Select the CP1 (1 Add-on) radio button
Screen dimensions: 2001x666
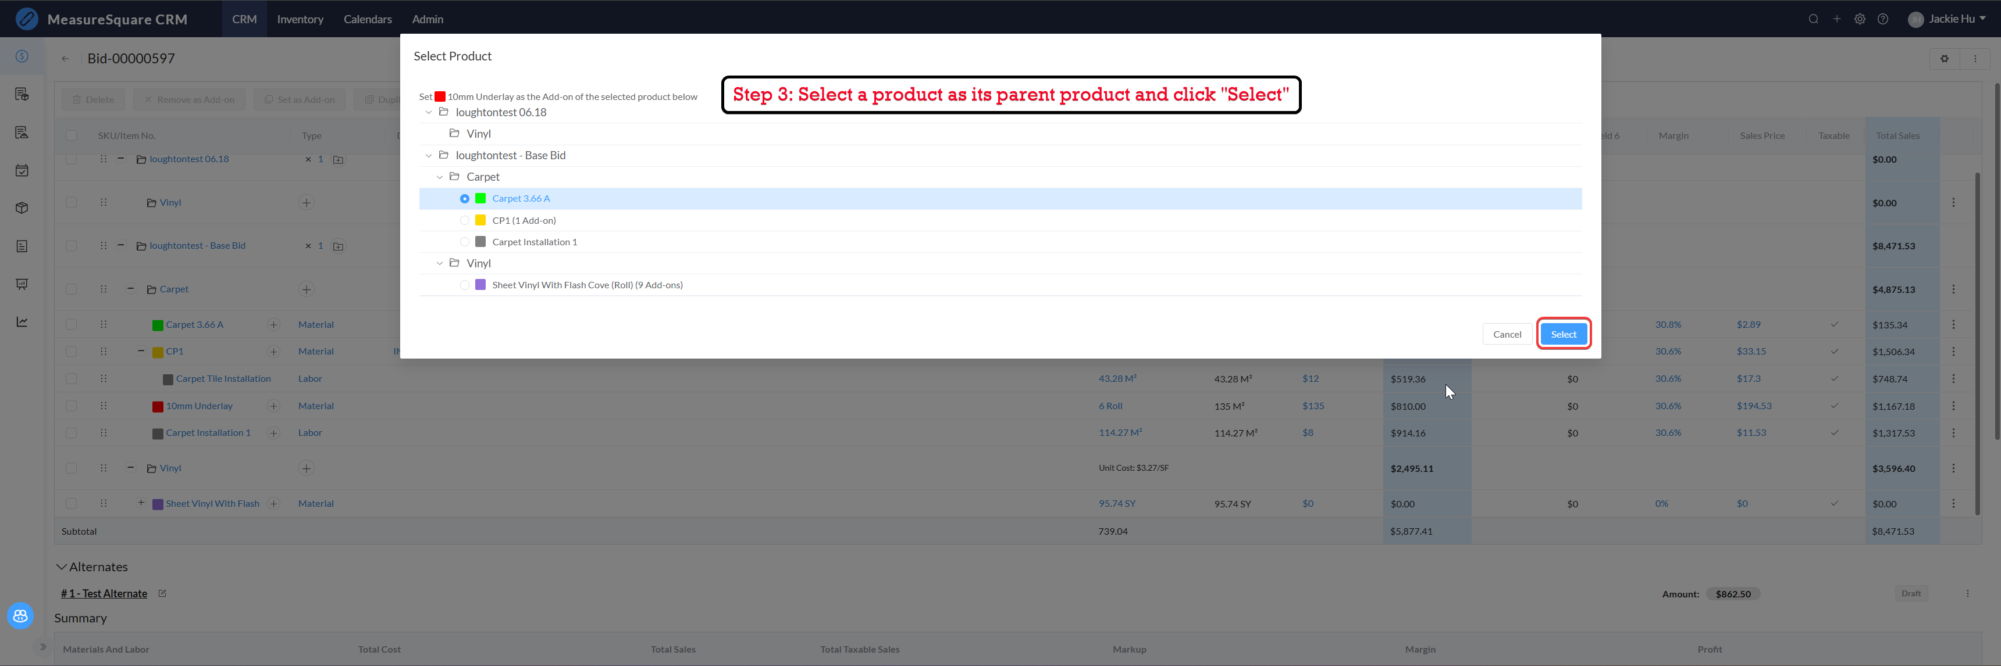[465, 220]
